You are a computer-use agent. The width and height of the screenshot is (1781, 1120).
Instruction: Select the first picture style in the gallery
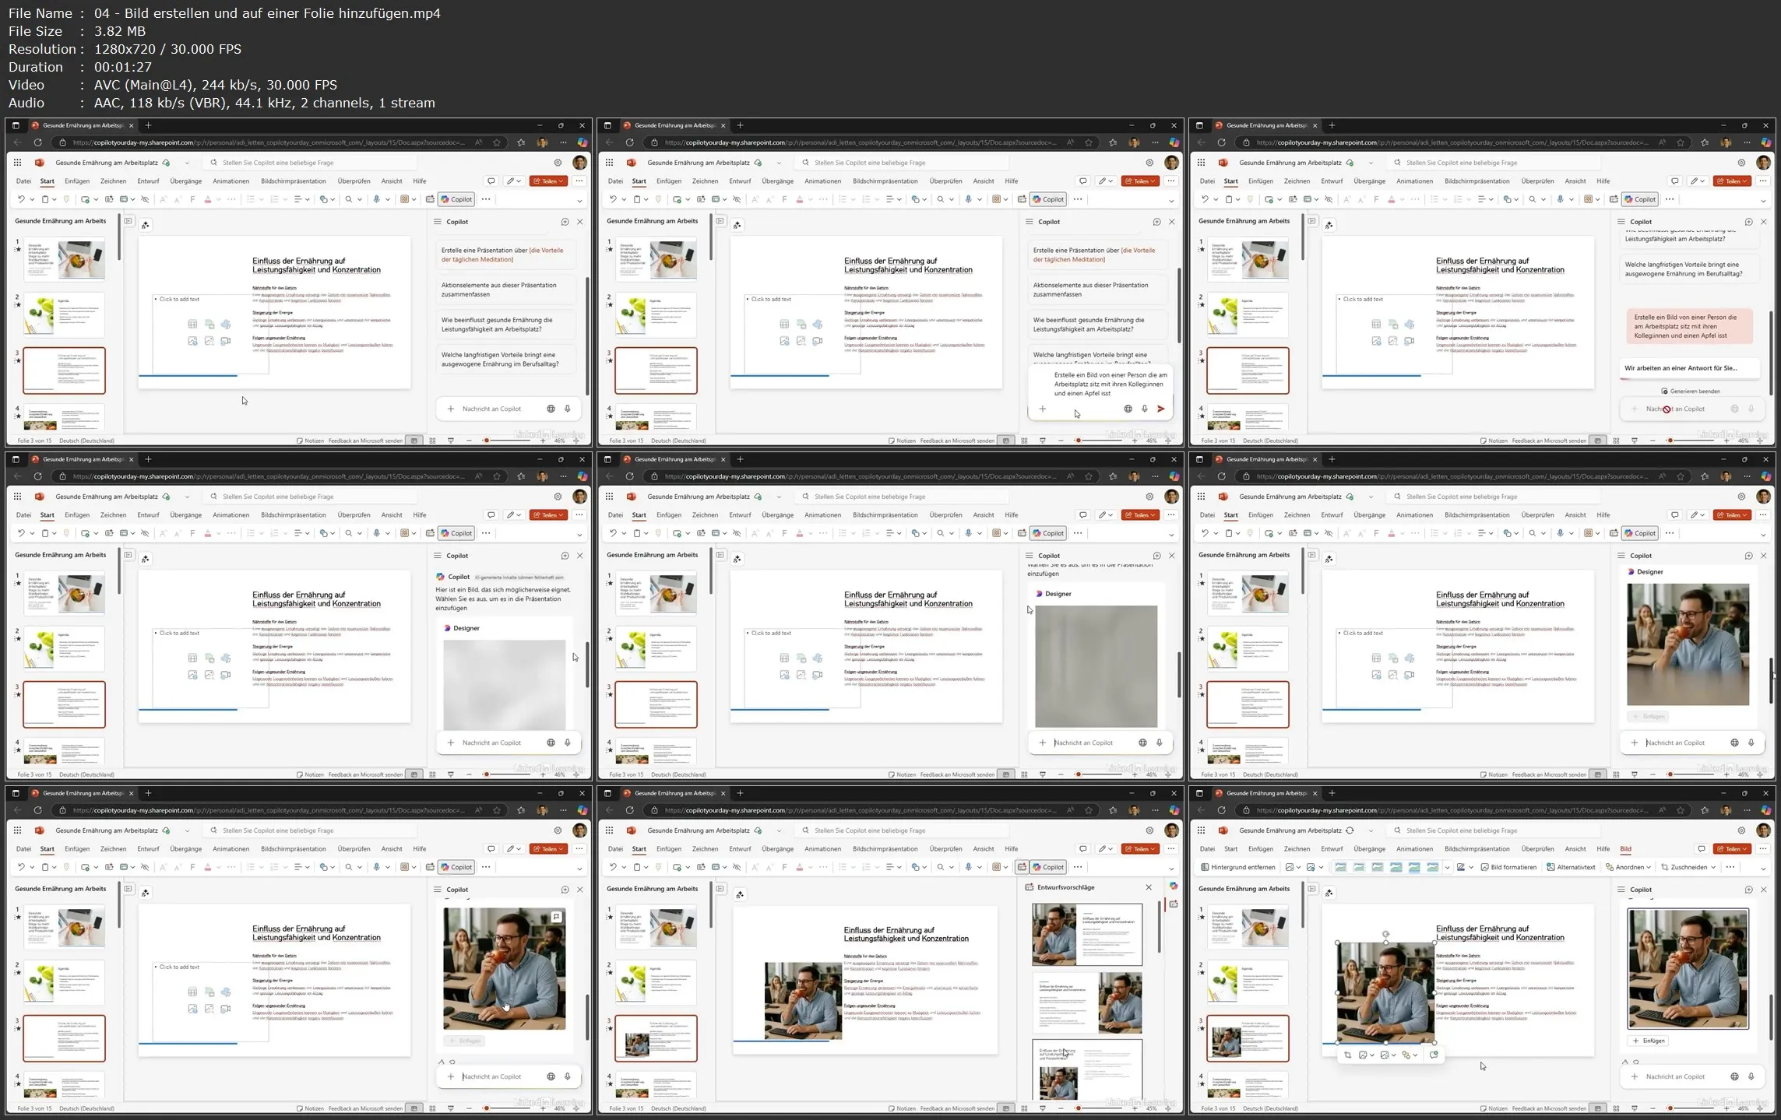click(1341, 867)
